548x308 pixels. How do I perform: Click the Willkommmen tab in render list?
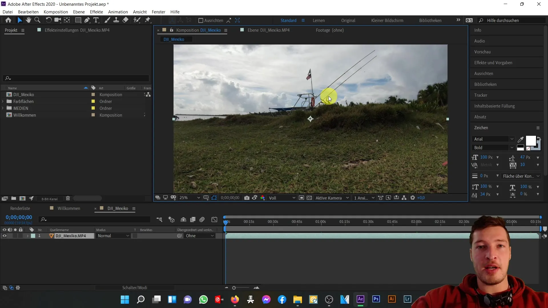tap(69, 208)
